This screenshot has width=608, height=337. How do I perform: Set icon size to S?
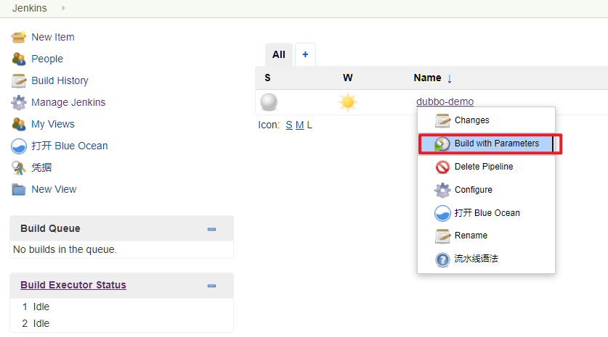pyautogui.click(x=289, y=125)
